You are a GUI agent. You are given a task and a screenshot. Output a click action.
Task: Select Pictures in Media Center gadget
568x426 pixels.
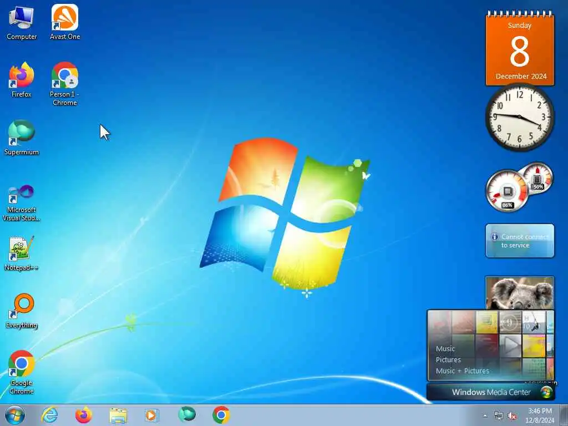click(448, 359)
